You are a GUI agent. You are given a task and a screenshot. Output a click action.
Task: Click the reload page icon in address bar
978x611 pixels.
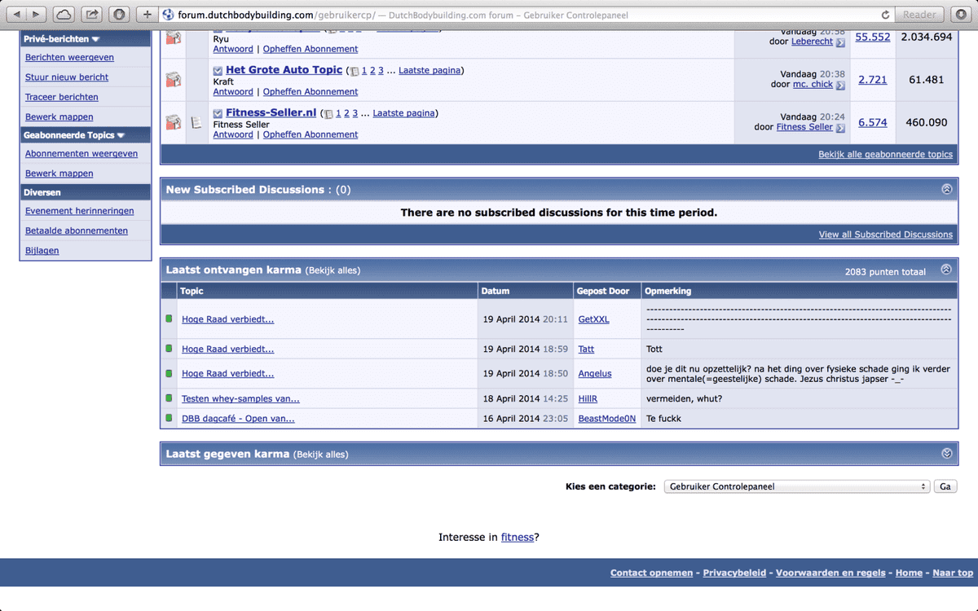click(885, 15)
